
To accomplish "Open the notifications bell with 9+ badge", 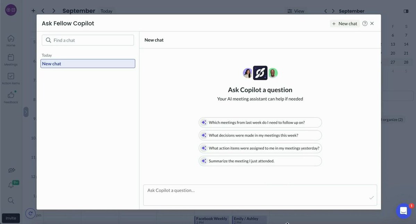I will pyautogui.click(x=11, y=185).
